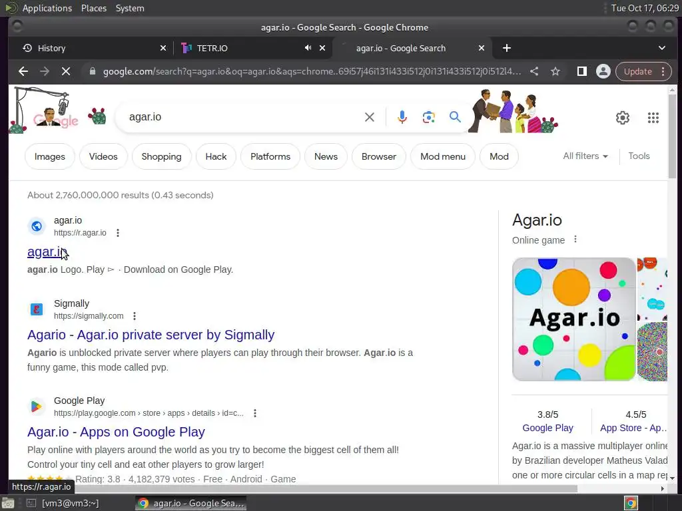Click into the agar.io search box
The width and height of the screenshot is (682, 511).
244,117
